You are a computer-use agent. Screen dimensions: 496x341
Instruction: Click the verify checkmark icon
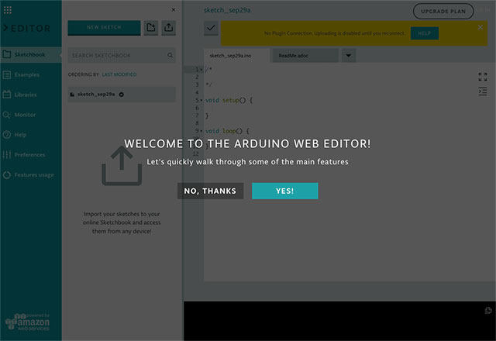click(211, 28)
